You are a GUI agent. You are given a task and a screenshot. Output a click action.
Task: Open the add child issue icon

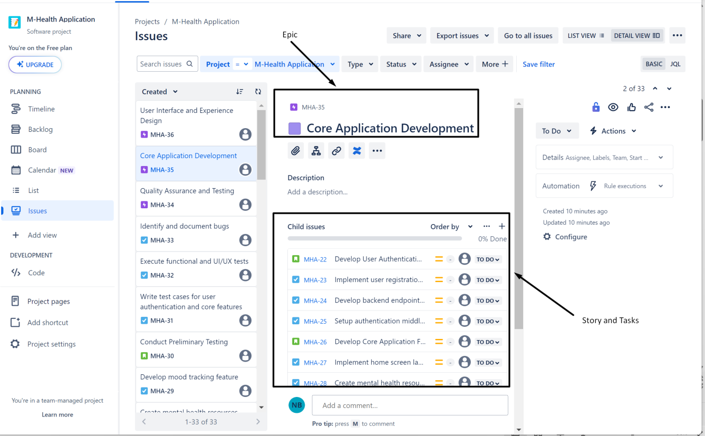pos(316,150)
